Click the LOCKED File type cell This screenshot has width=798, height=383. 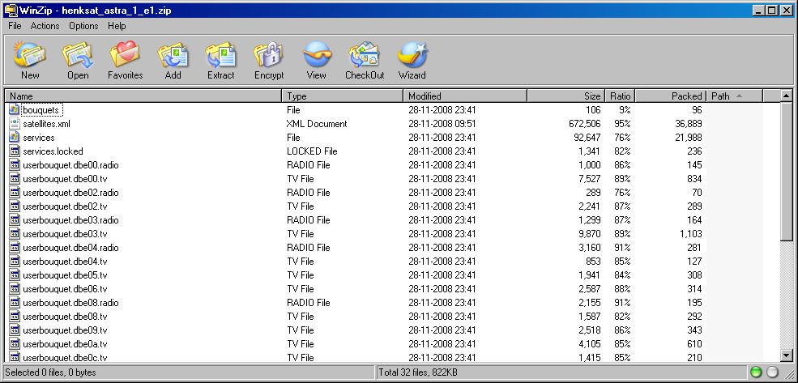312,151
